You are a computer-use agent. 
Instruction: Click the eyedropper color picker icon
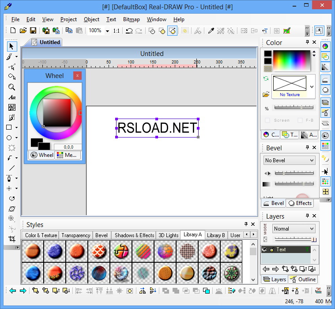point(211,31)
